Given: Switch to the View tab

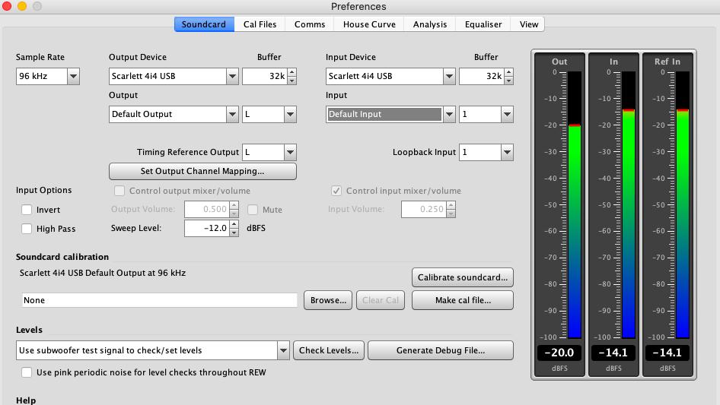Looking at the screenshot, I should click(x=528, y=24).
